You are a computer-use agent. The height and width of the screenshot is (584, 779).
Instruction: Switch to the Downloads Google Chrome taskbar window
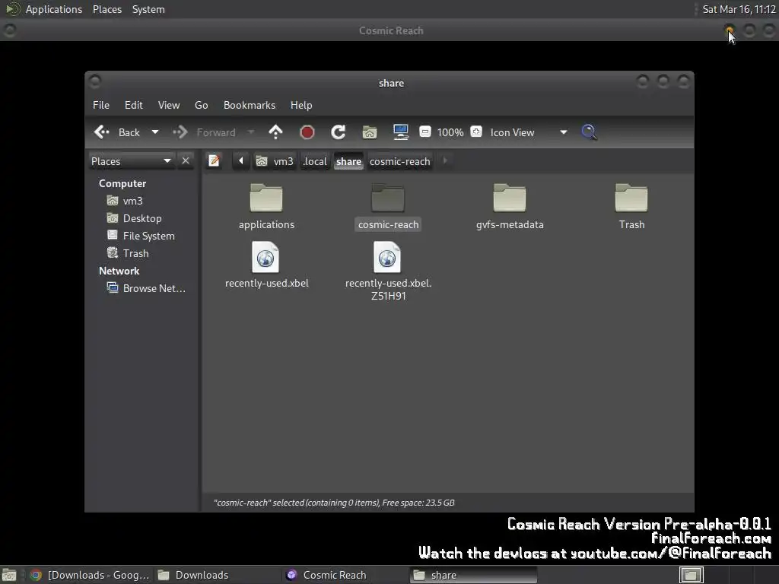(90, 575)
